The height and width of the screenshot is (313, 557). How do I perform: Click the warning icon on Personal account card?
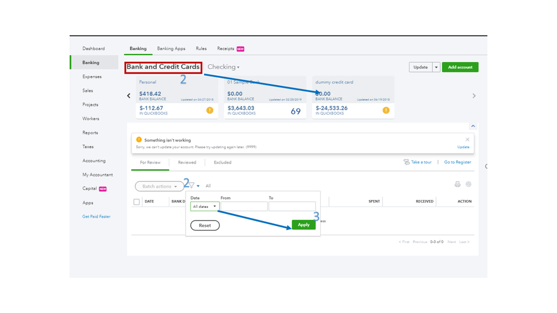pos(210,110)
